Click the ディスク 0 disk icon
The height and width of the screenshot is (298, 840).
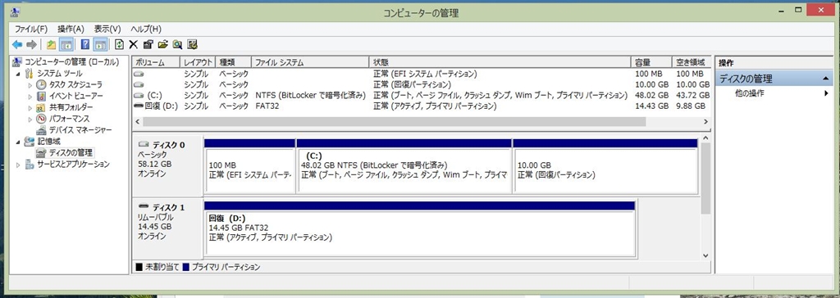click(x=144, y=144)
